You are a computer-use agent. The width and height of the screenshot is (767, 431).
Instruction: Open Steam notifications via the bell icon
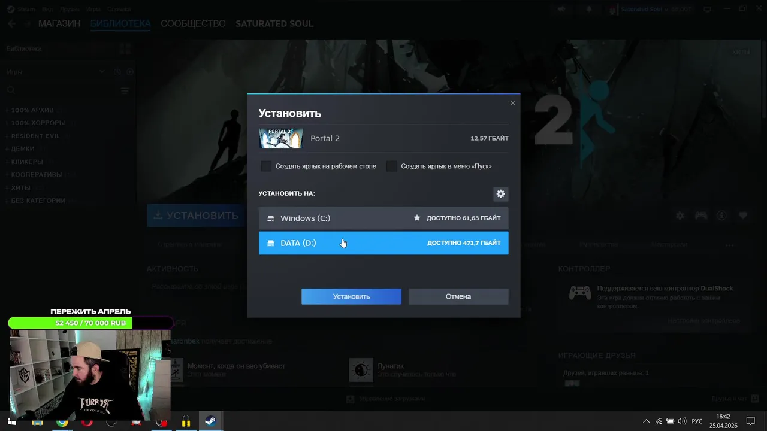(589, 10)
